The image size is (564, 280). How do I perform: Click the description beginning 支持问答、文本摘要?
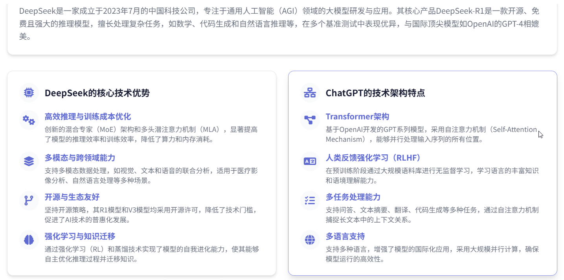pyautogui.click(x=432, y=215)
